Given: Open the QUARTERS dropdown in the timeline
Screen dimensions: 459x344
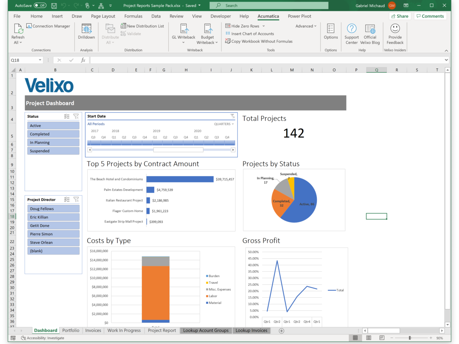Looking at the screenshot, I should point(225,124).
